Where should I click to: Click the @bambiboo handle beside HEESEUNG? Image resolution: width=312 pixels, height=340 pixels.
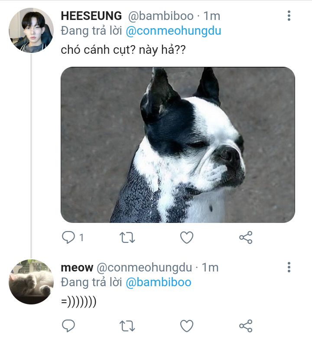coord(160,16)
